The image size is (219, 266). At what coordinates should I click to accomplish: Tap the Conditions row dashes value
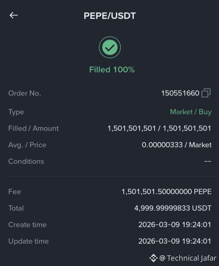pos(208,161)
